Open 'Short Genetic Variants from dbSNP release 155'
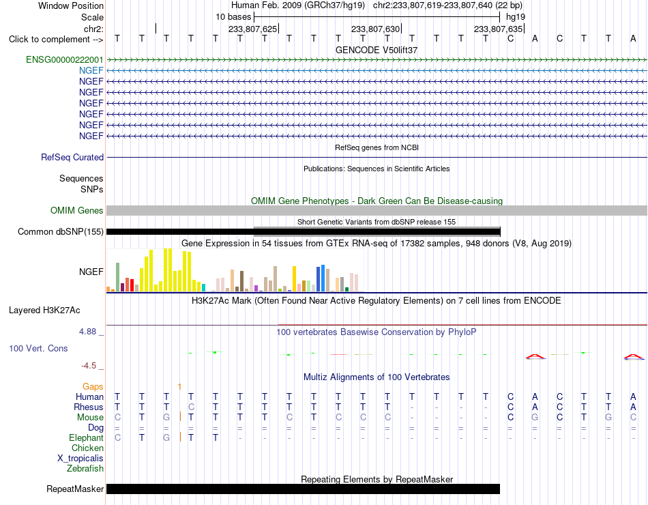Screen dimensions: 648x505 click(377, 222)
